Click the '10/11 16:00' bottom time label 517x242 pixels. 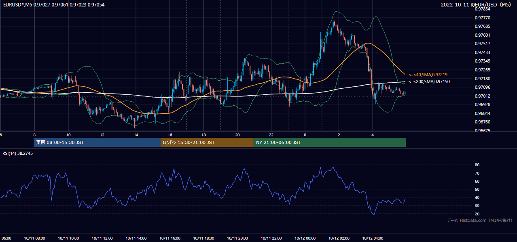pyautogui.click(x=170, y=238)
